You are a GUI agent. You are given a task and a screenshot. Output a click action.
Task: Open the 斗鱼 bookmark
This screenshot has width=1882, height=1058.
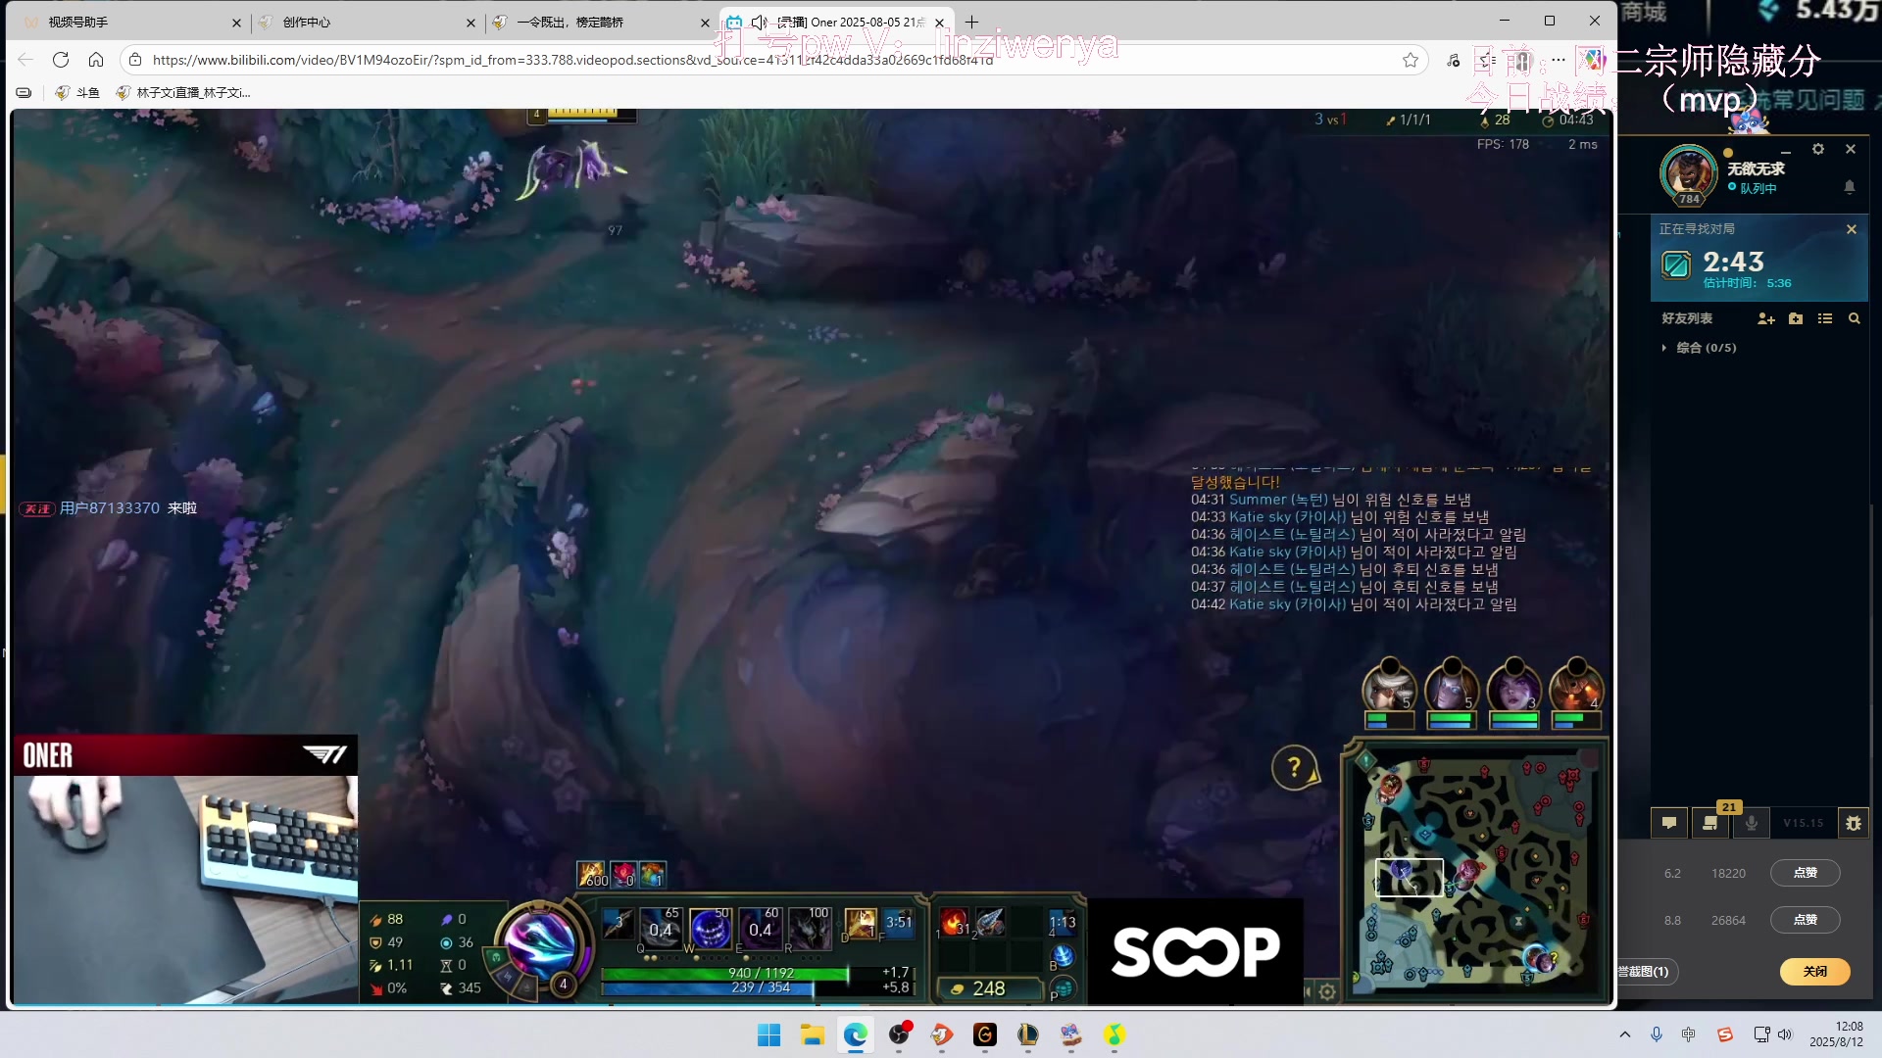coord(77,92)
